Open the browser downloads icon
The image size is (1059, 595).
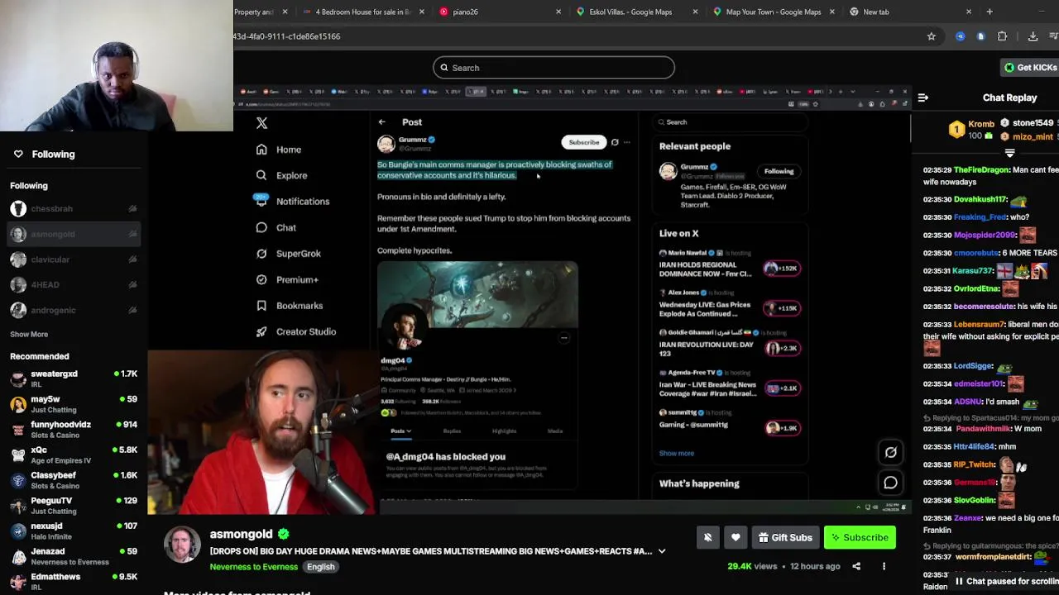[1033, 36]
